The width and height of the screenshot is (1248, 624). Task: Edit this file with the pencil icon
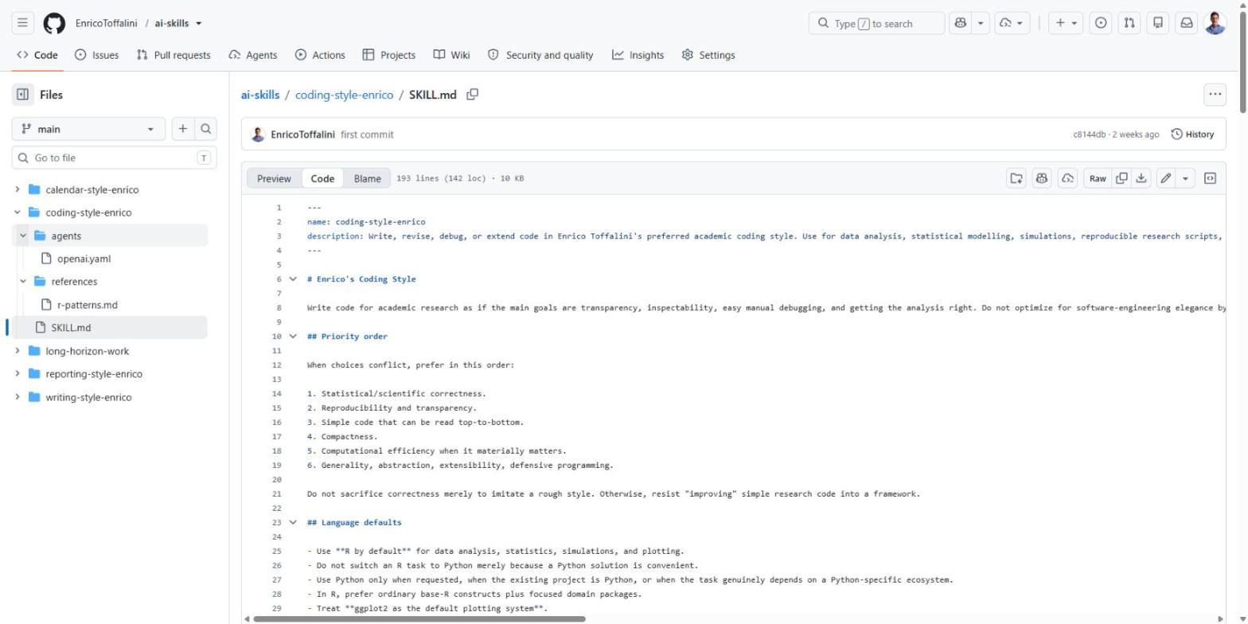[x=1166, y=178]
